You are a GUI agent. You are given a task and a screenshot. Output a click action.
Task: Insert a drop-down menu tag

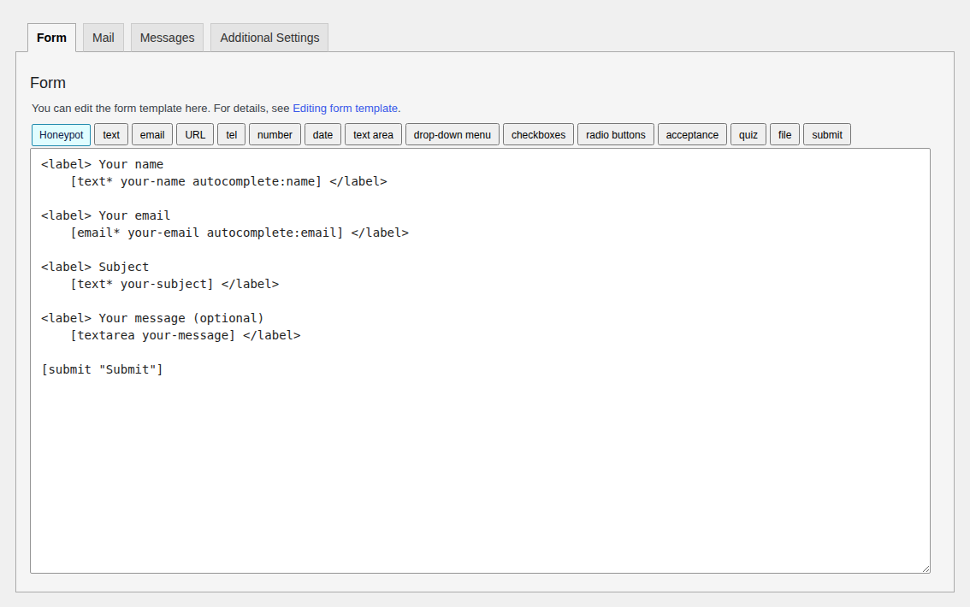point(452,135)
